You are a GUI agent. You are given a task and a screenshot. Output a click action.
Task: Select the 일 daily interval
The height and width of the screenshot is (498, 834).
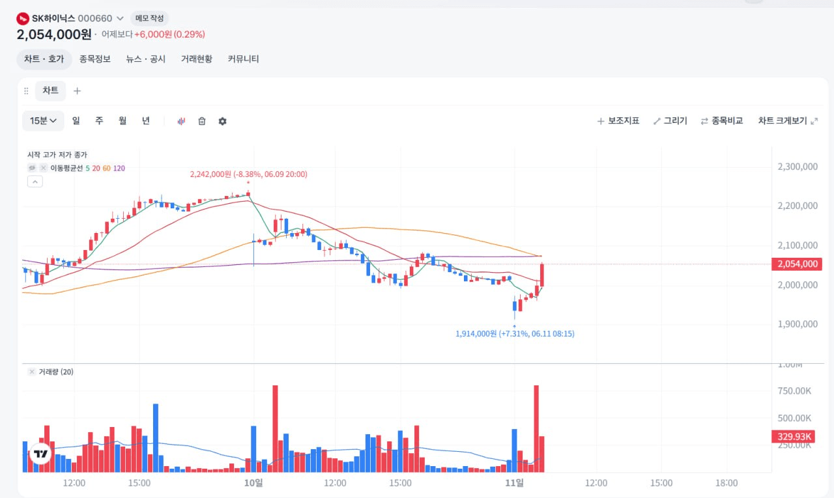point(76,120)
